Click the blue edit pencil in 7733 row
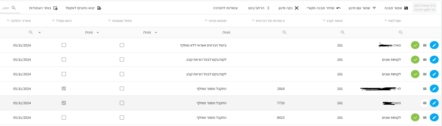Screen dimensions: 442x126 (434, 103)
